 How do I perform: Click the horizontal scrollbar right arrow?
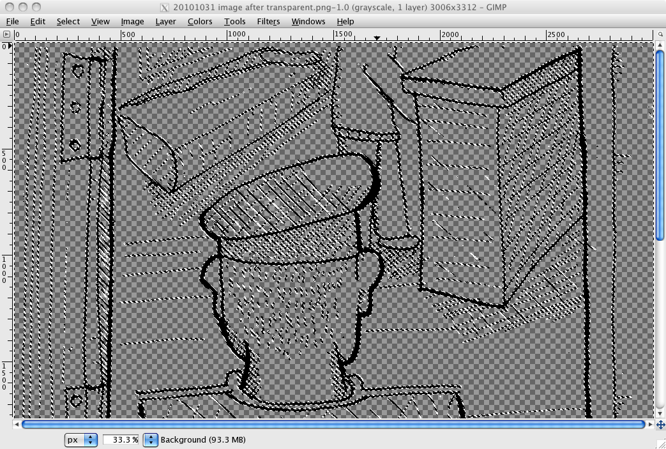pyautogui.click(x=650, y=424)
